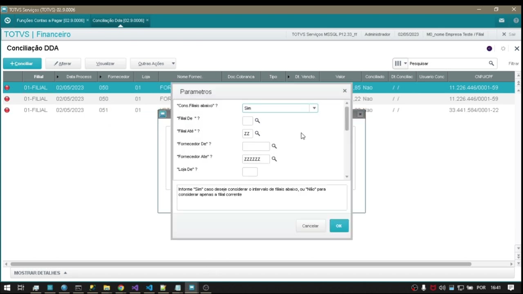Click the purple circle icon near settings
Viewport: 523px width, 294px height.
coord(489,49)
